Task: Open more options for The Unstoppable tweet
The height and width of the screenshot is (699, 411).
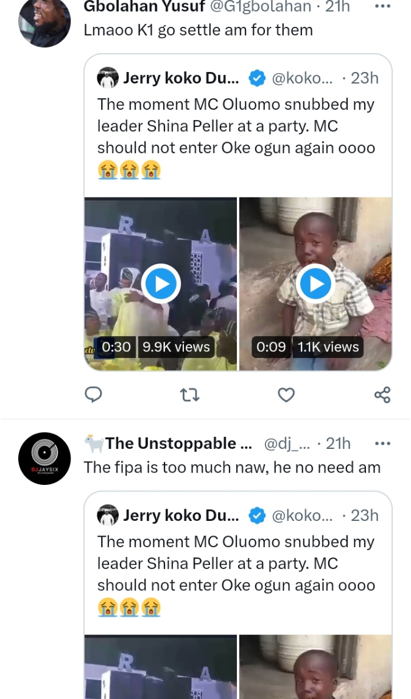Action: pos(382,443)
